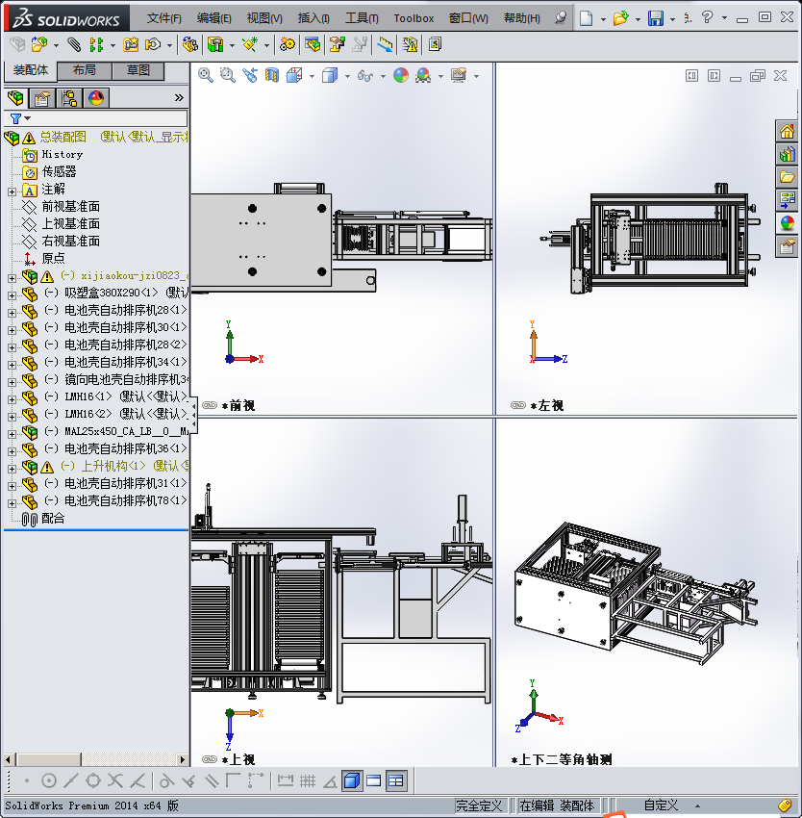The height and width of the screenshot is (818, 802).
Task: Select the 配合 mates folder in tree
Action: 53,518
